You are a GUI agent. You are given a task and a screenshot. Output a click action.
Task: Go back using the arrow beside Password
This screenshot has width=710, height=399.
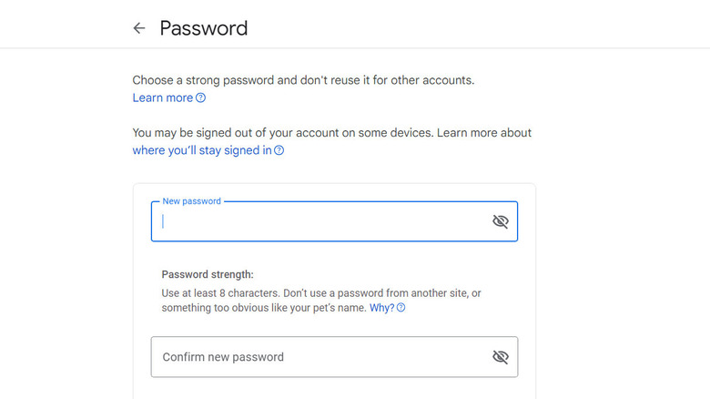139,28
